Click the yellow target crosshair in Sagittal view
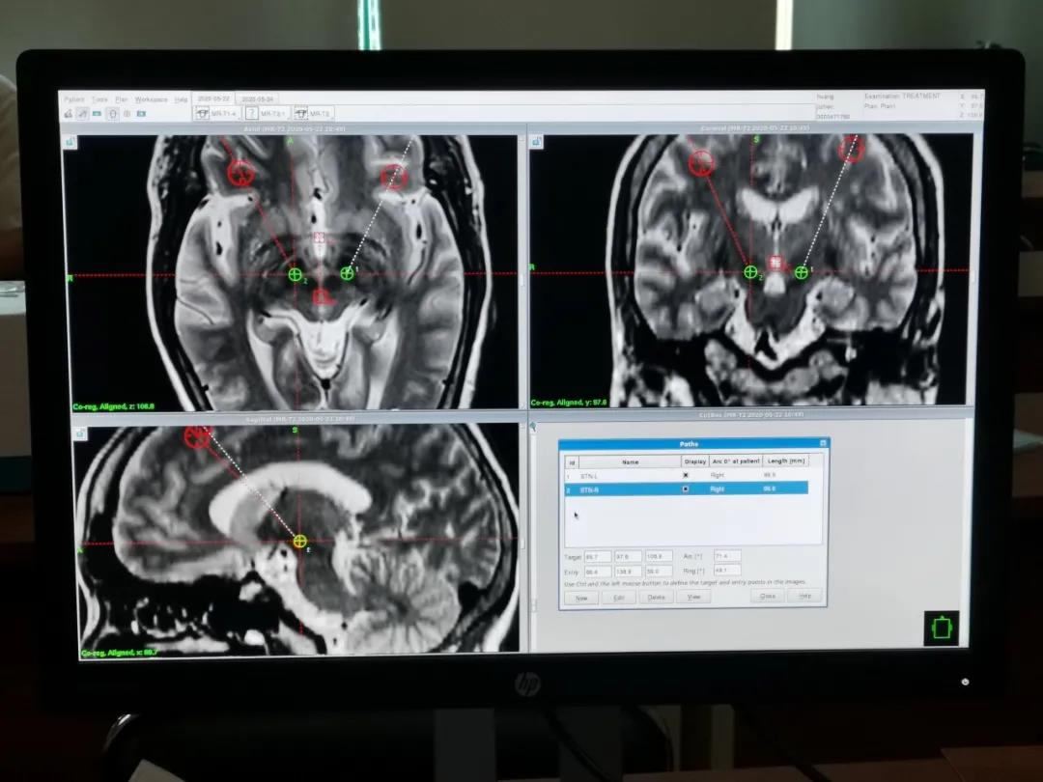 [299, 541]
